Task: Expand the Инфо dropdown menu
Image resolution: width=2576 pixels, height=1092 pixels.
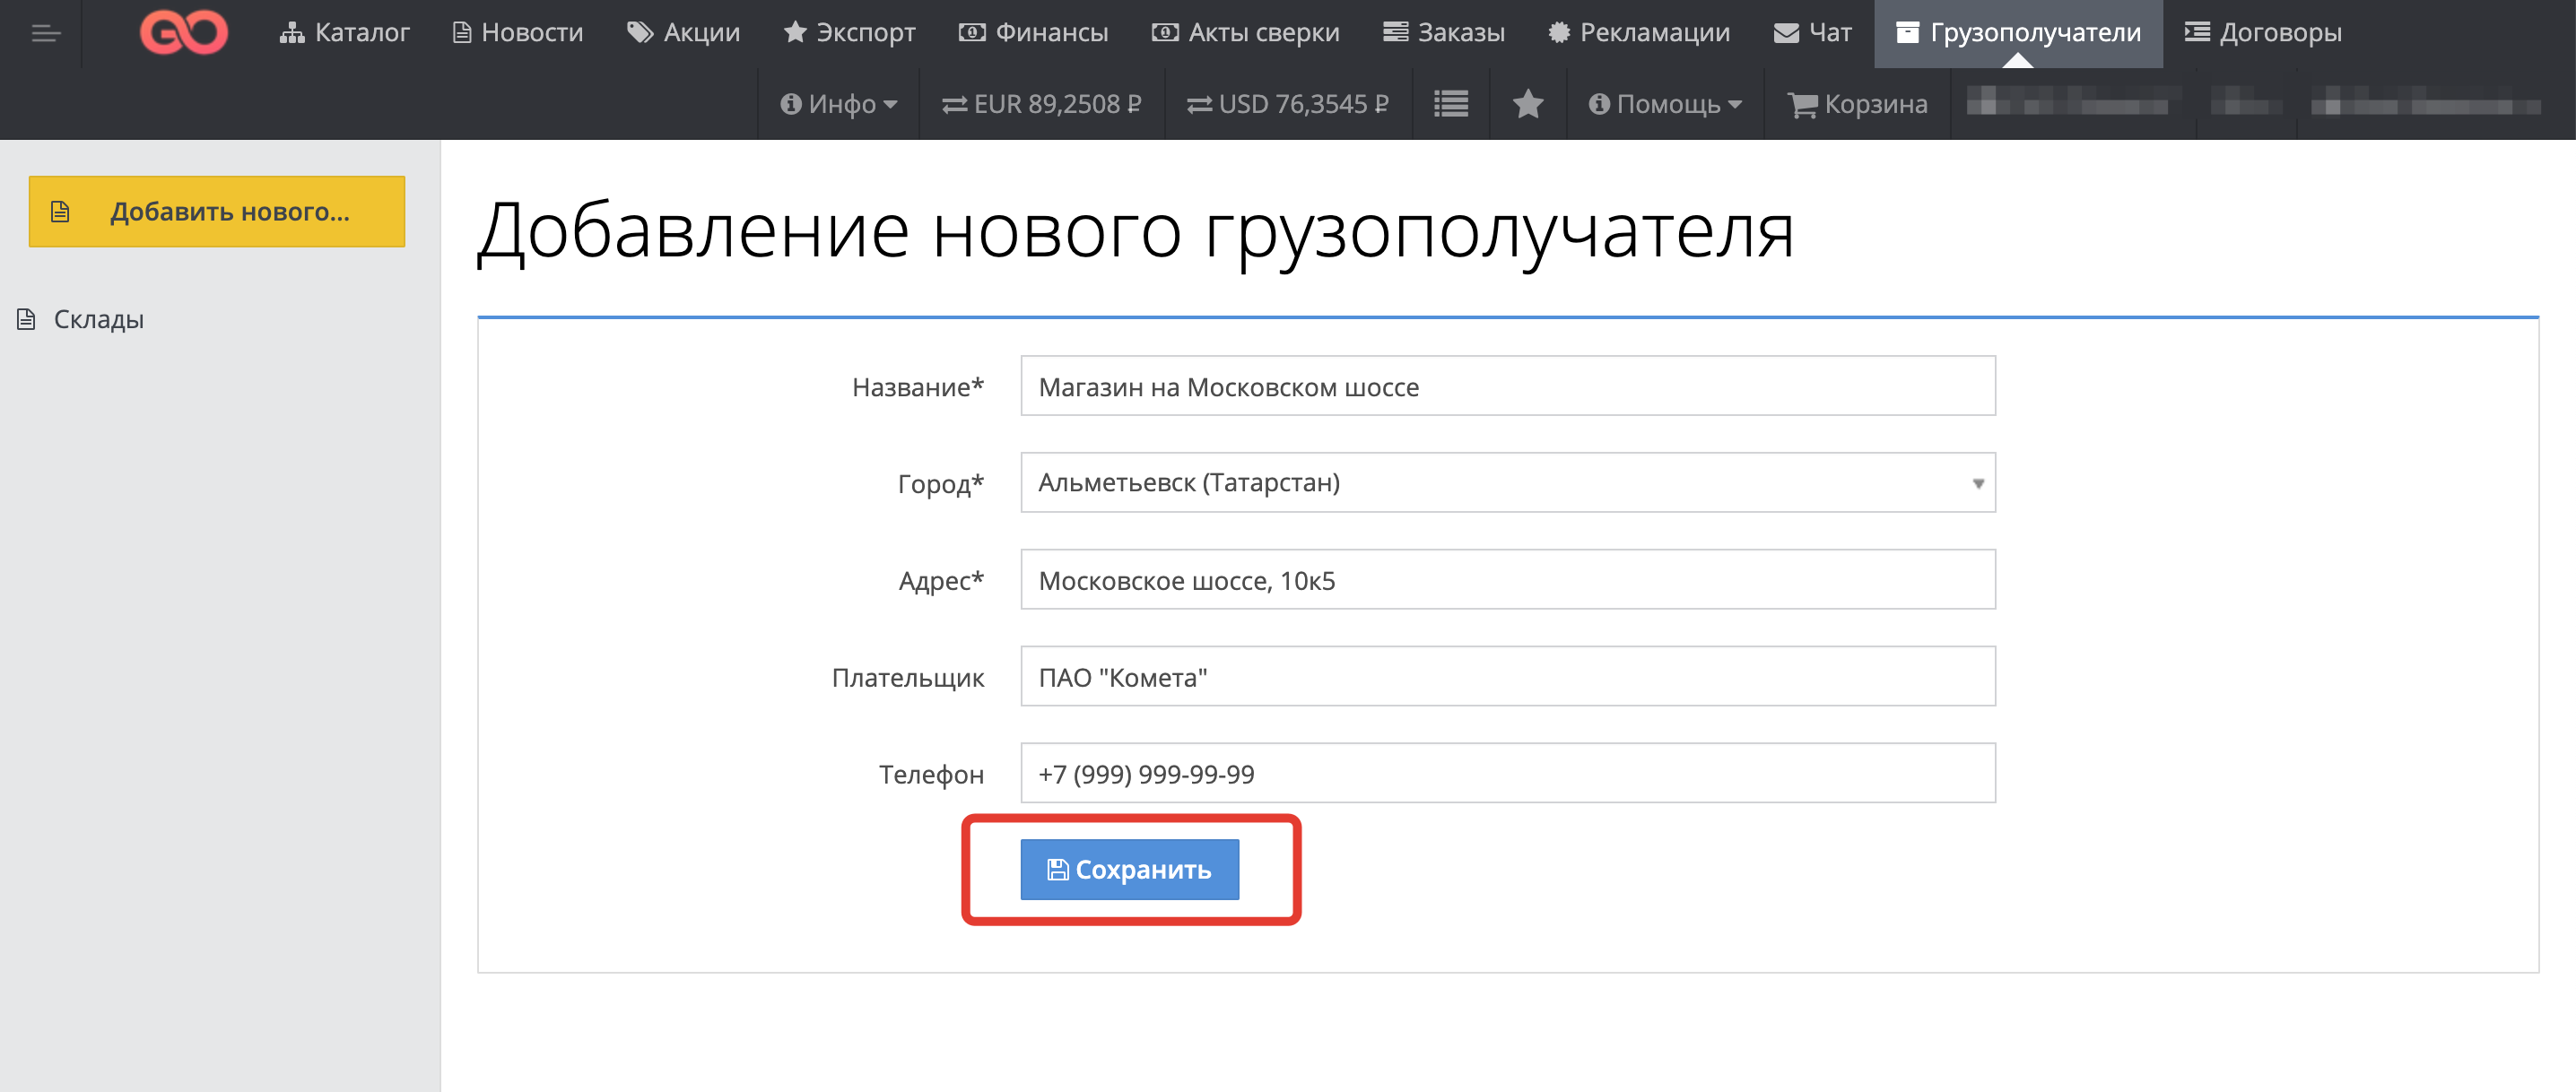Action: (x=838, y=104)
